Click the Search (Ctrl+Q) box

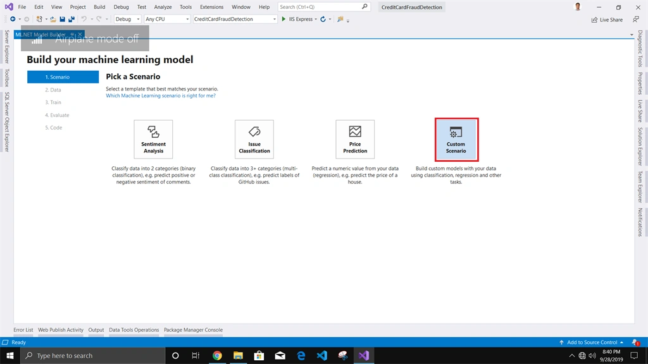(x=324, y=7)
